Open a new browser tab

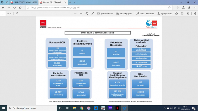70,2
